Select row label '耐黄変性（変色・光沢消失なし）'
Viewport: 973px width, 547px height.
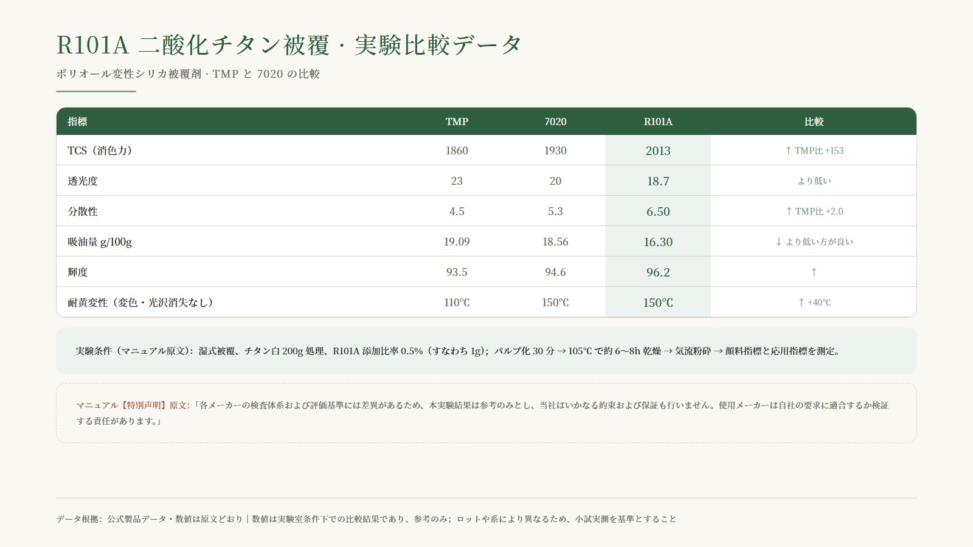point(141,303)
